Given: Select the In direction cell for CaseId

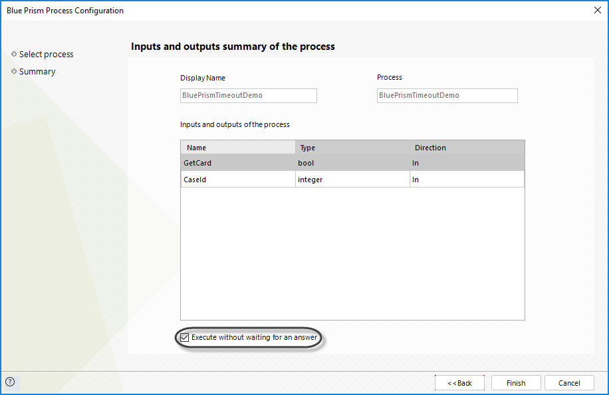Looking at the screenshot, I should [x=467, y=180].
